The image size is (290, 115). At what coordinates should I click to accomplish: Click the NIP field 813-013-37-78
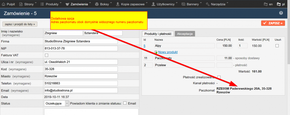click(x=81, y=48)
